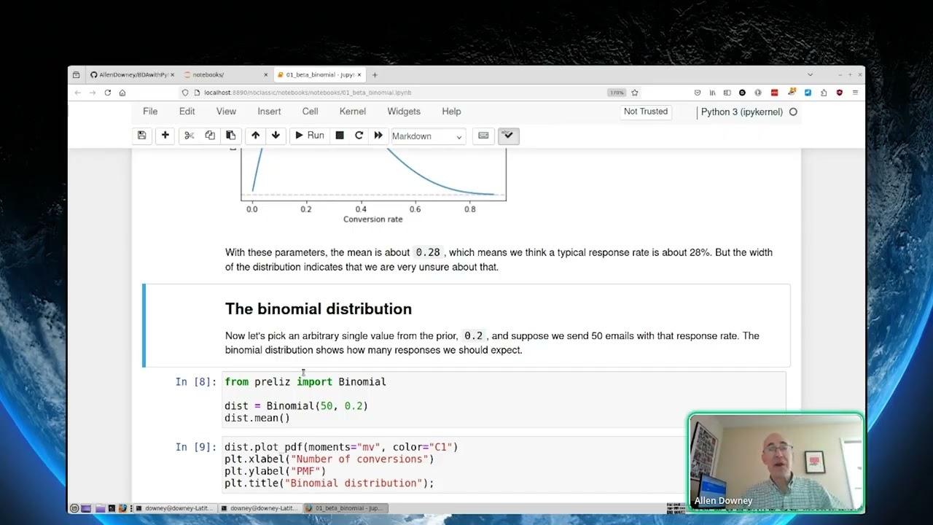Open the Cell menu

coord(310,112)
